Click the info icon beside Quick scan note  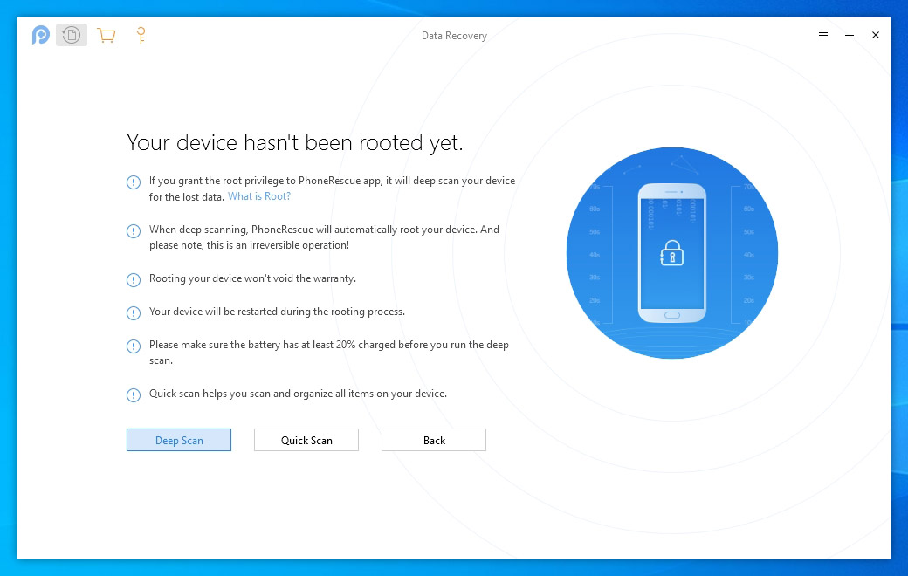pyautogui.click(x=134, y=395)
